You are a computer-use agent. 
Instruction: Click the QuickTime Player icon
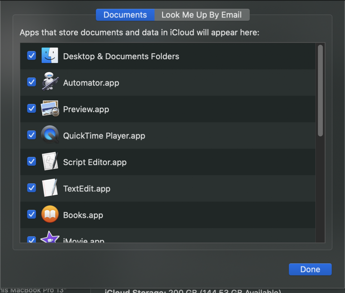(x=50, y=134)
